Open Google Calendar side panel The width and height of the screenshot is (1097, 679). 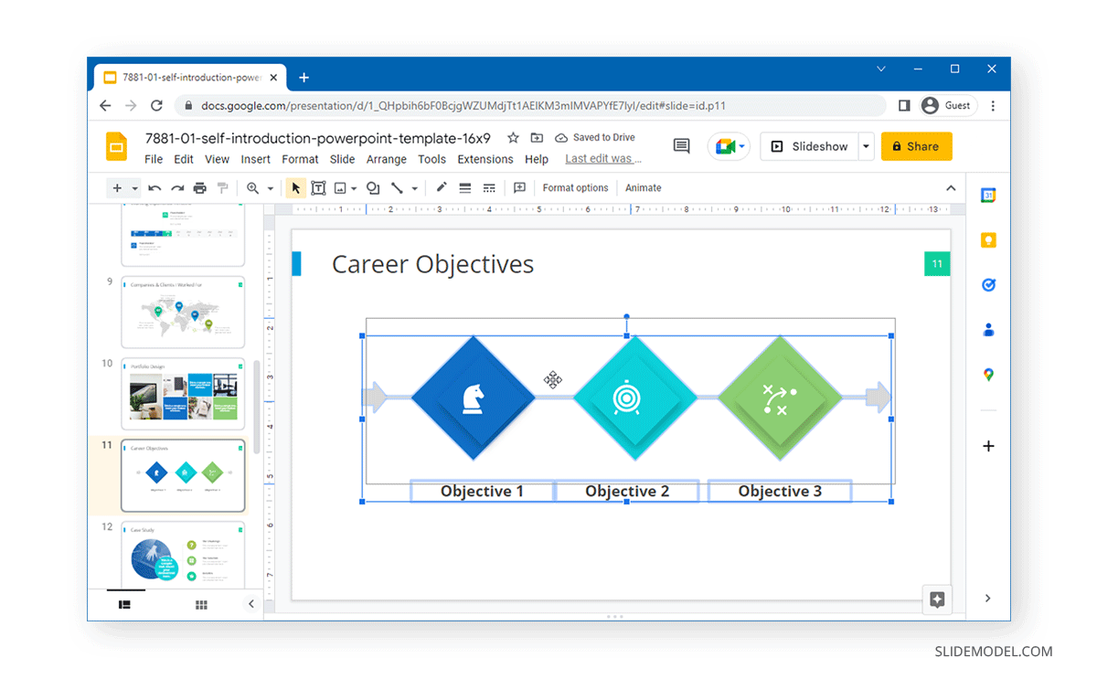tap(988, 195)
